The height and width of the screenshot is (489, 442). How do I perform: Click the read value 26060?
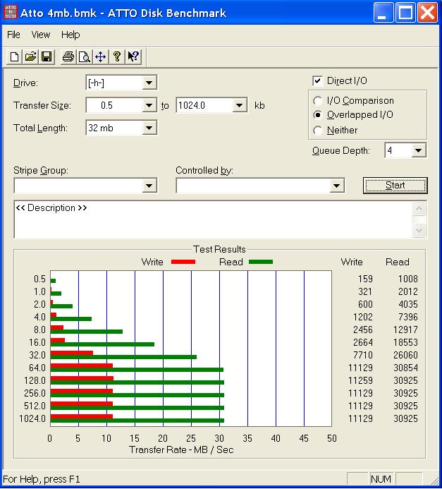pyautogui.click(x=405, y=355)
